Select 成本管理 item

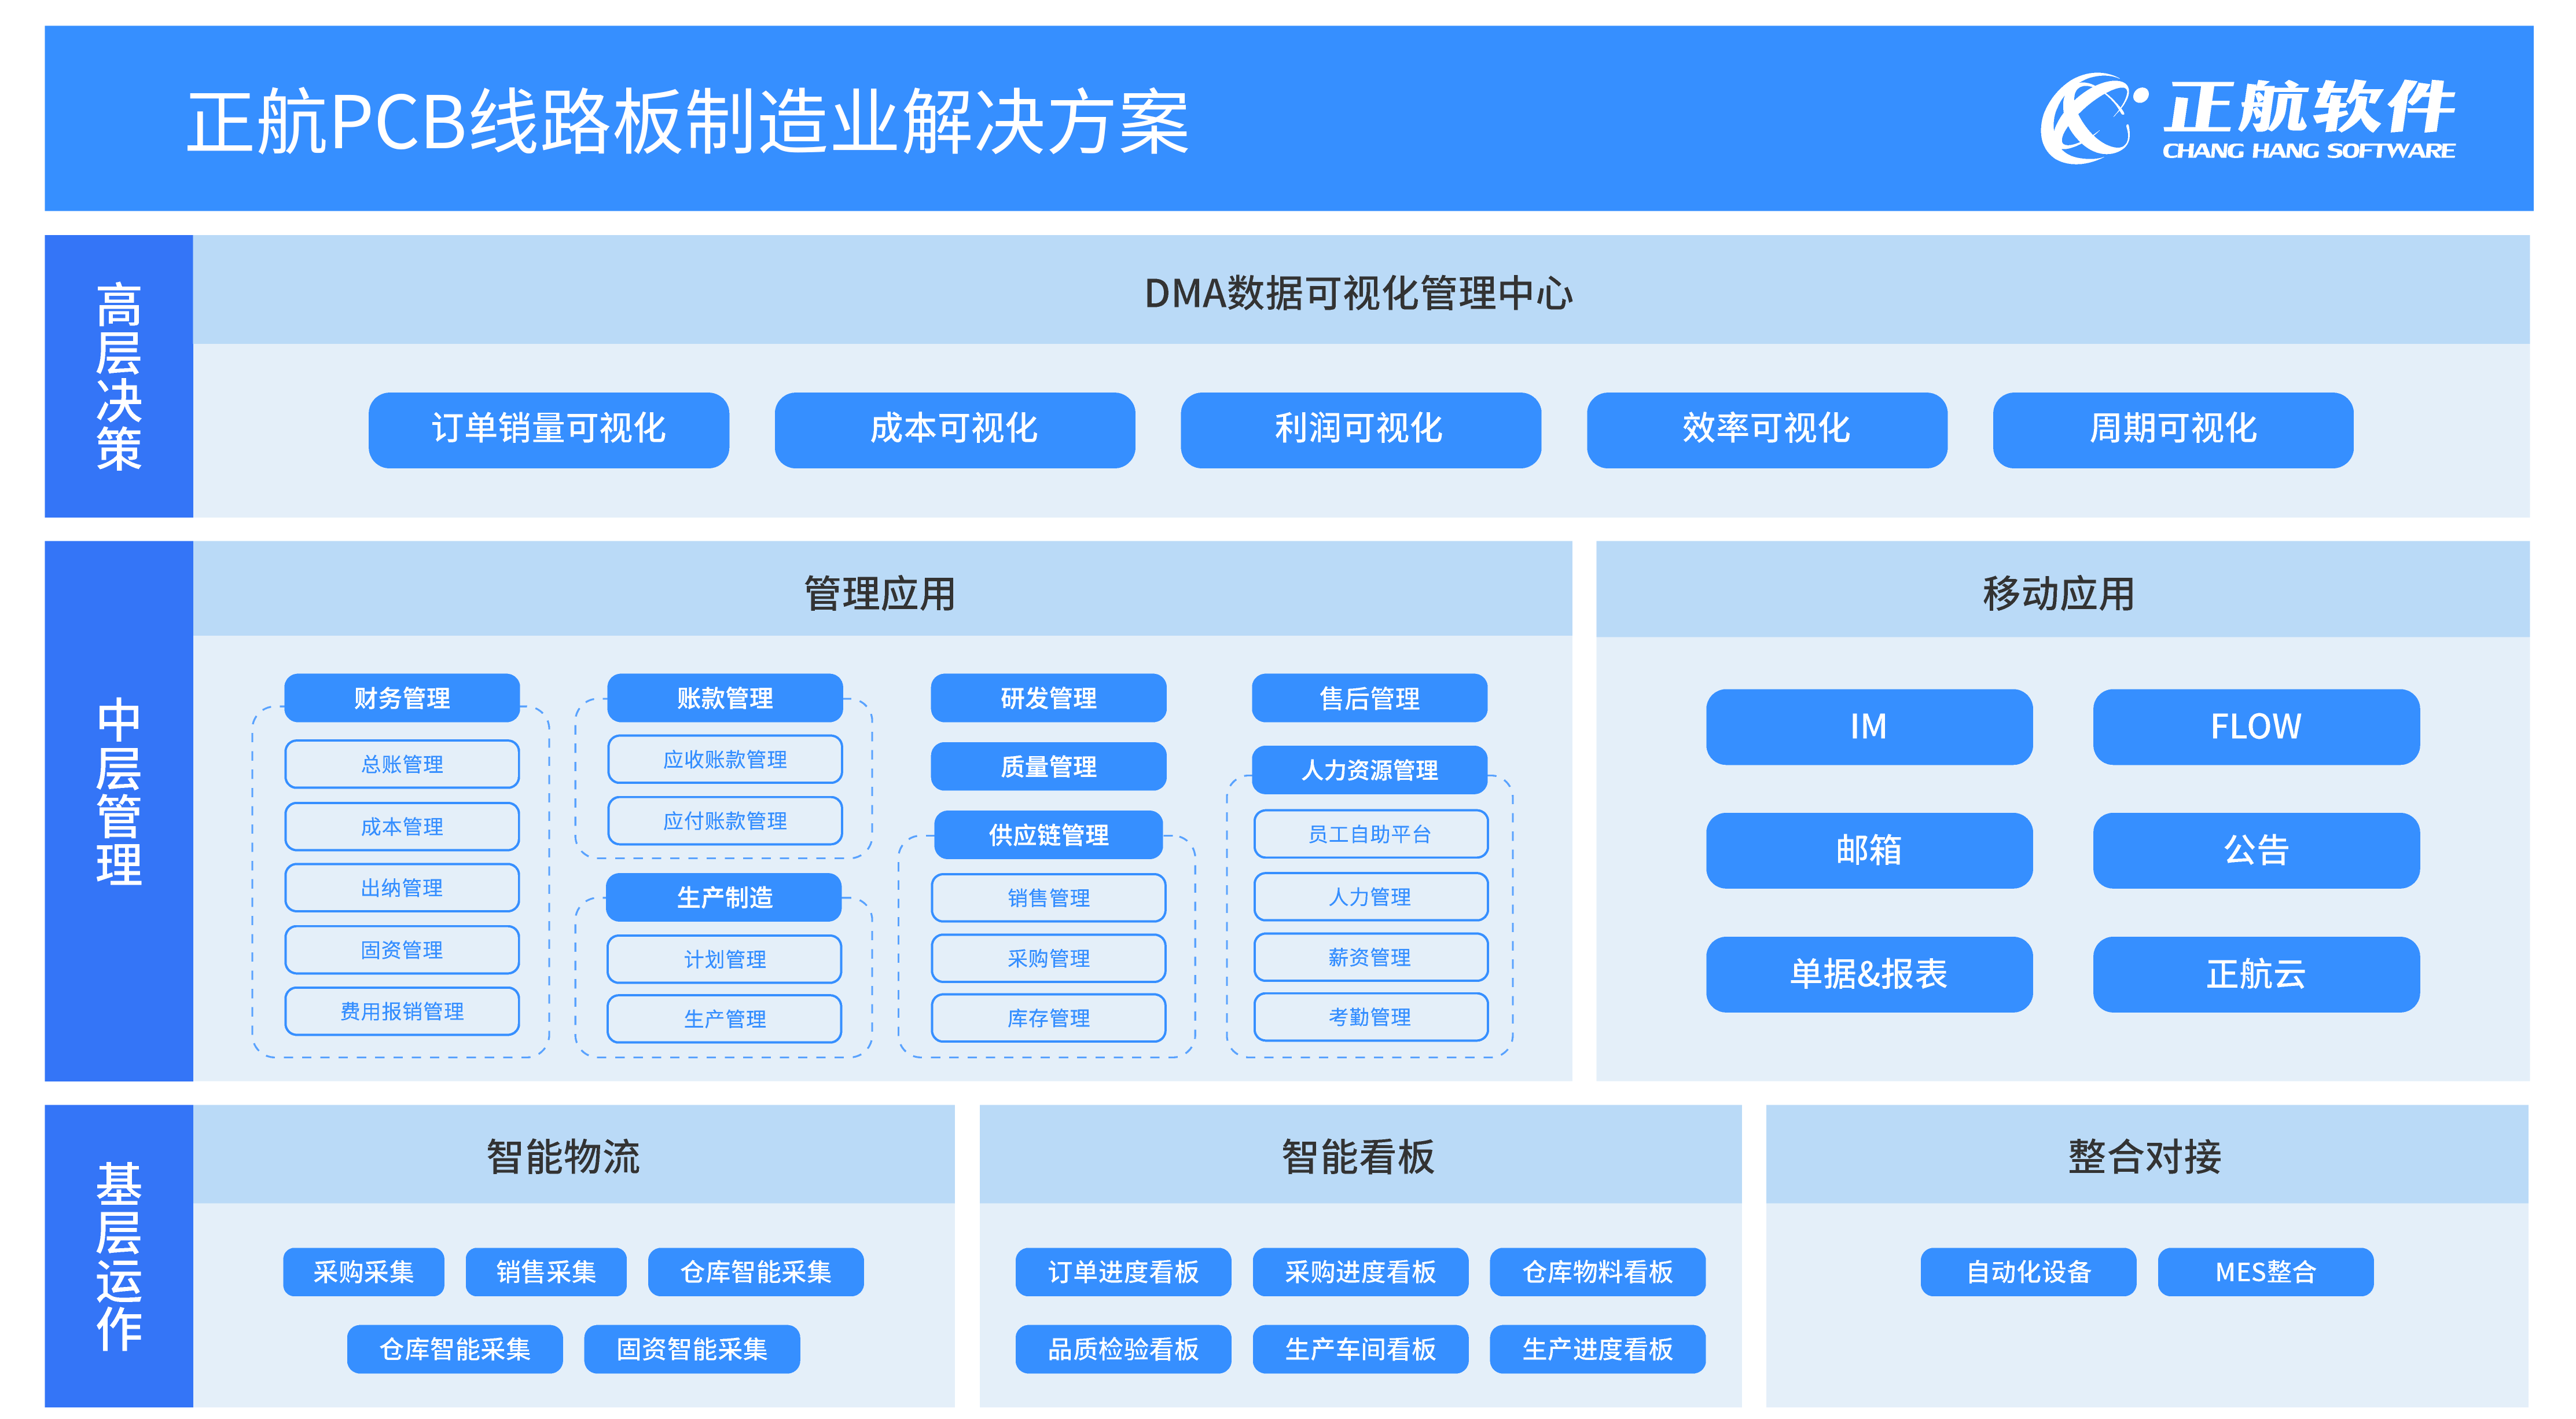402,826
